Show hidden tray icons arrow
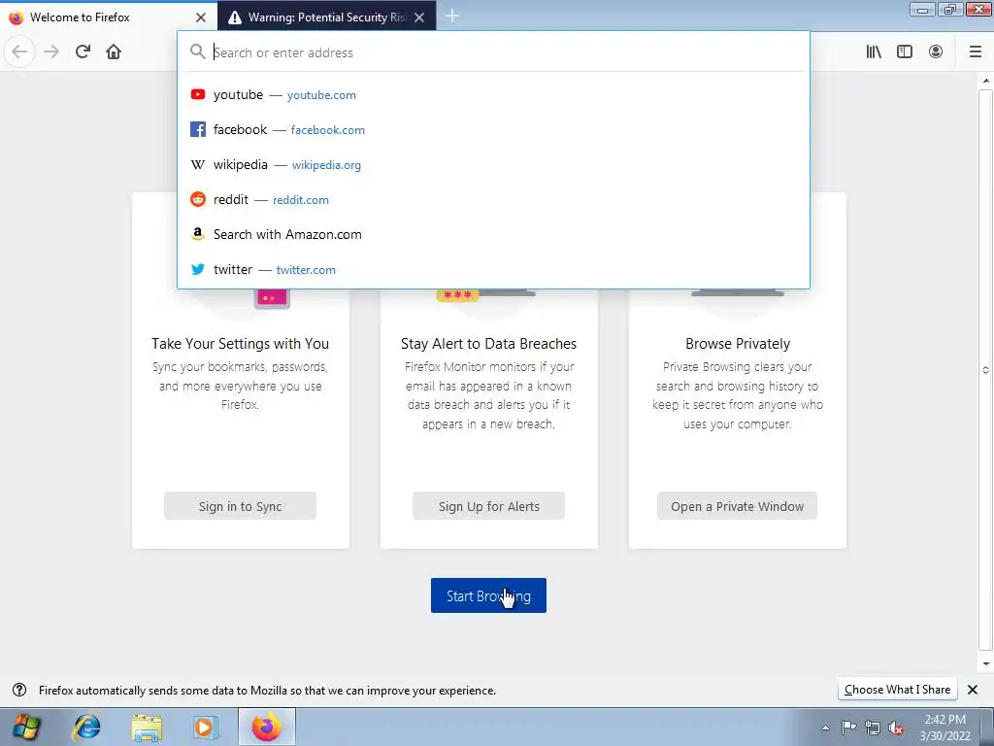Image resolution: width=994 pixels, height=746 pixels. click(x=825, y=728)
